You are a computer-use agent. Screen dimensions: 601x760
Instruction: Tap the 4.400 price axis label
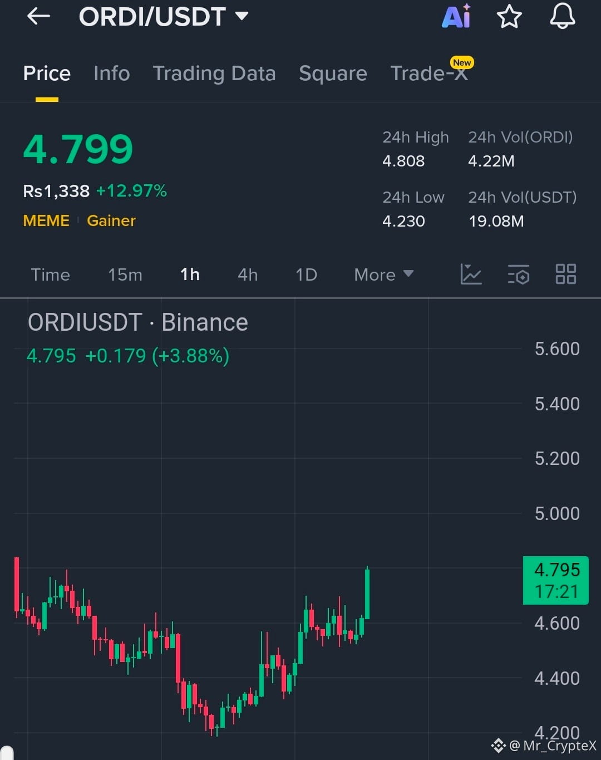[x=557, y=678]
